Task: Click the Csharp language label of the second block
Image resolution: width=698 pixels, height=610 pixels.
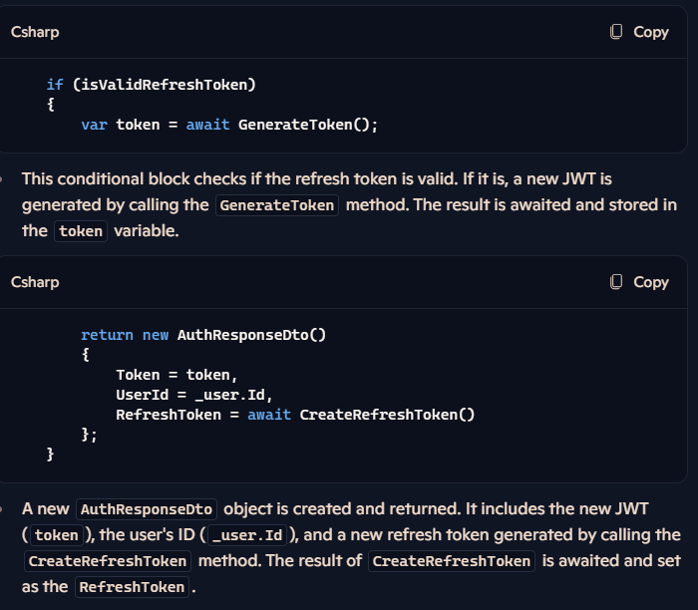Action: pyautogui.click(x=35, y=282)
